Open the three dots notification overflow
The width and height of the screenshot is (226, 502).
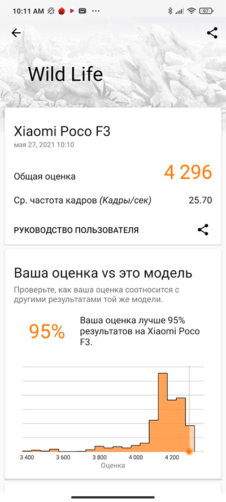95,11
